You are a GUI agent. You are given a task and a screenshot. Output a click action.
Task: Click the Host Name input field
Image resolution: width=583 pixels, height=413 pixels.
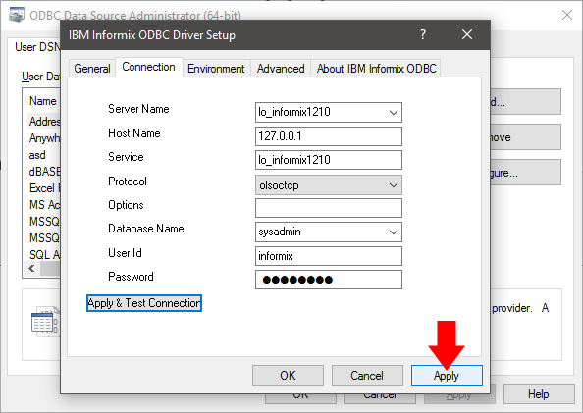coord(329,136)
